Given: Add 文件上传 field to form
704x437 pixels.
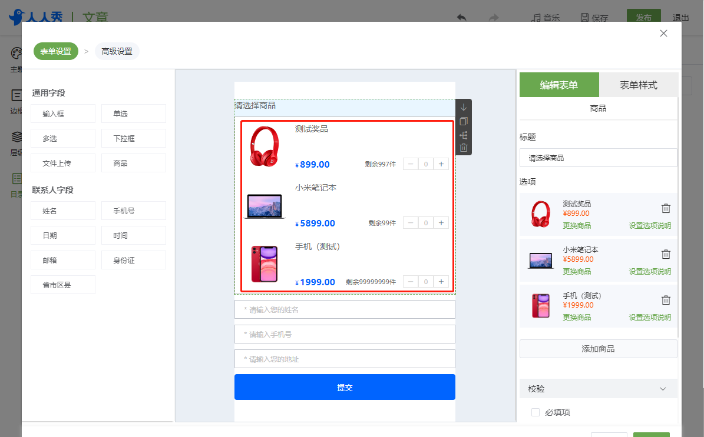Looking at the screenshot, I should point(63,163).
